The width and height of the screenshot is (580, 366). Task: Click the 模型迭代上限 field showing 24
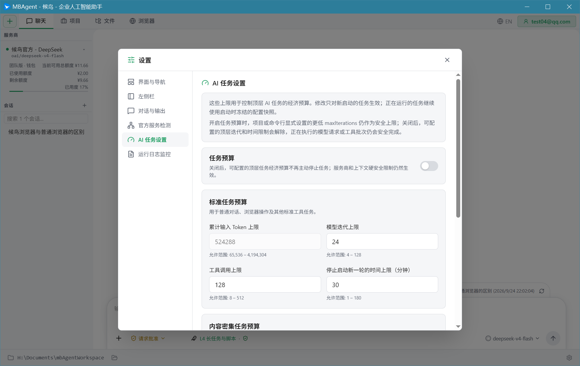pos(382,242)
